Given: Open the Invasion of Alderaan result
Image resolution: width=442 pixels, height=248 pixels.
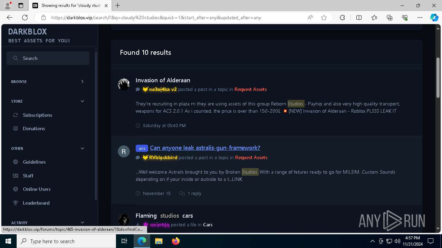Looking at the screenshot, I should coord(163,80).
